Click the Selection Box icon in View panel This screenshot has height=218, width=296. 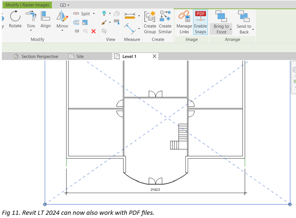pyautogui.click(x=104, y=31)
